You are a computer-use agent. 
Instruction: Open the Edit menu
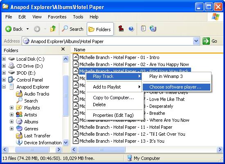point(22,17)
